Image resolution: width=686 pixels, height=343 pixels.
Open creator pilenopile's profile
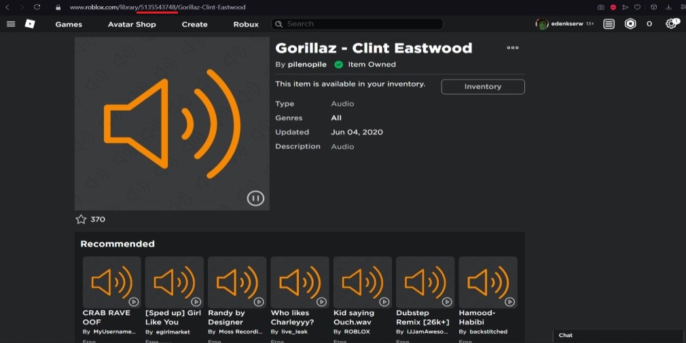(x=307, y=65)
